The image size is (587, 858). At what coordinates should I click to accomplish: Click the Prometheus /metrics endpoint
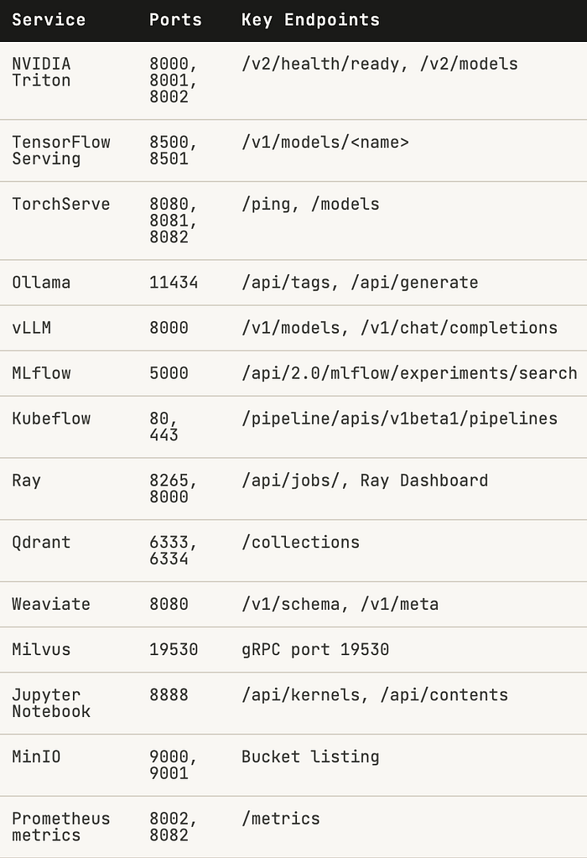[281, 819]
